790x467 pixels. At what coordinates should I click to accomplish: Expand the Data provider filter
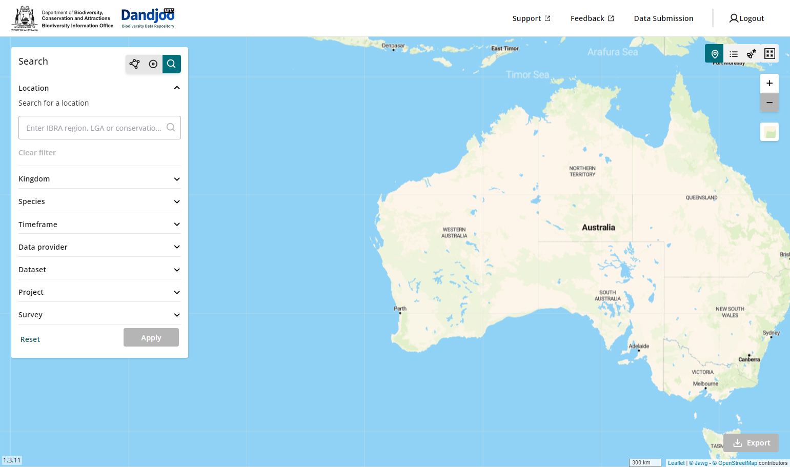point(99,247)
